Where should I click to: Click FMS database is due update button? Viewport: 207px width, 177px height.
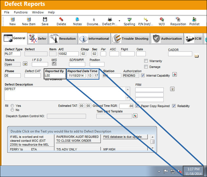click(x=125, y=137)
